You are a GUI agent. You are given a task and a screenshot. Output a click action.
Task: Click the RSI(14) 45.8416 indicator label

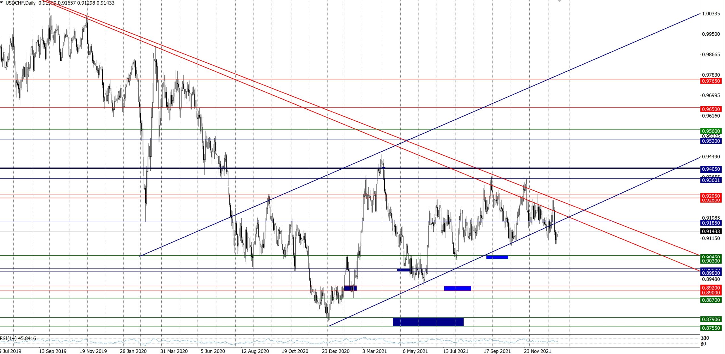point(18,338)
